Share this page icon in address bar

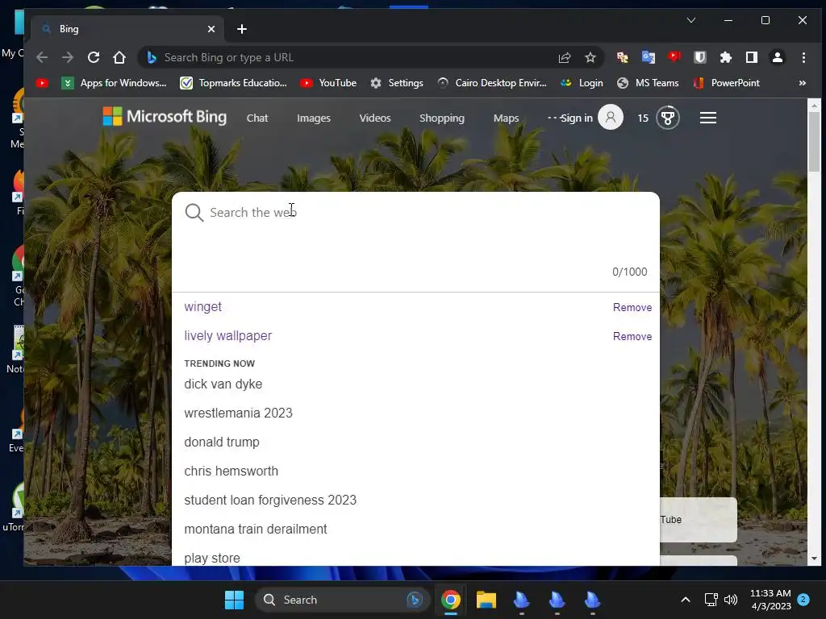[565, 57]
